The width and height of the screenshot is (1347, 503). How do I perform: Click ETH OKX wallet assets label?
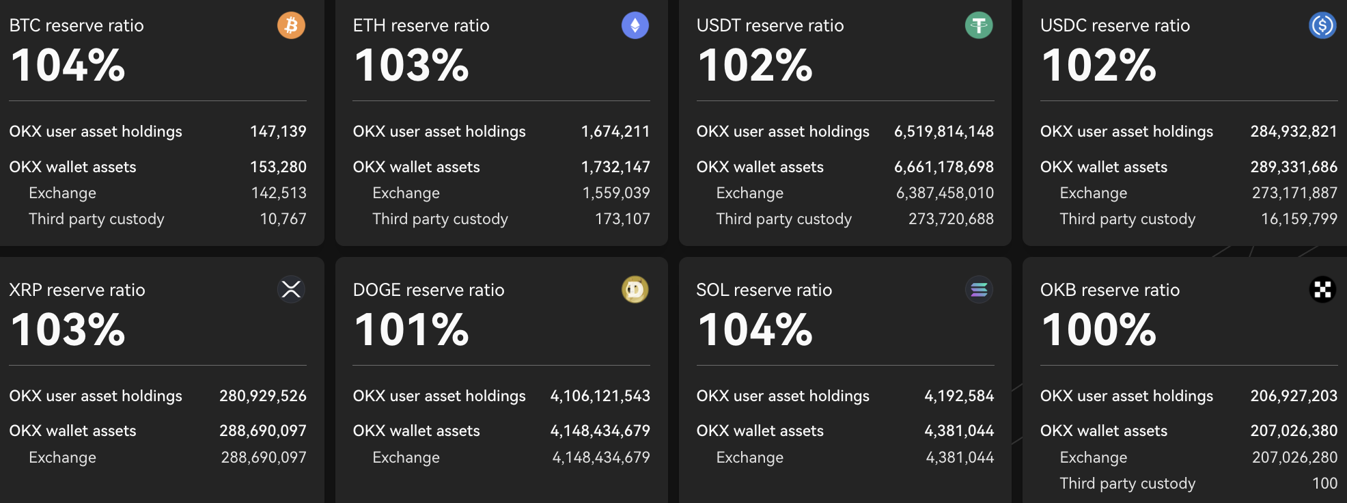tap(416, 167)
